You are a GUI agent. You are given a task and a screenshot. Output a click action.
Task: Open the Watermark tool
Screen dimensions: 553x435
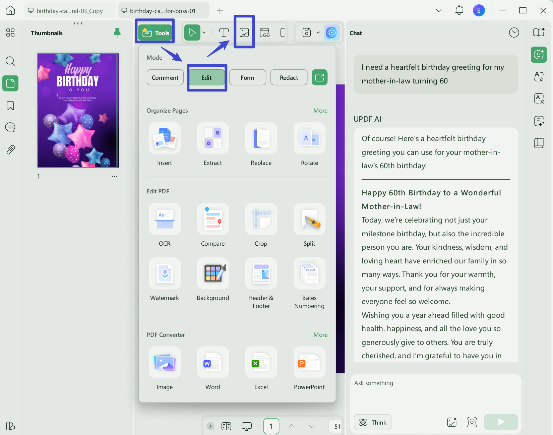(165, 273)
